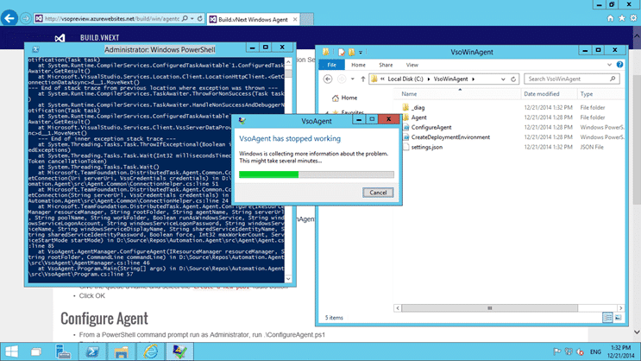Viewport: 641px width, 361px height.
Task: Select the ConfigureAgent file
Action: [431, 127]
